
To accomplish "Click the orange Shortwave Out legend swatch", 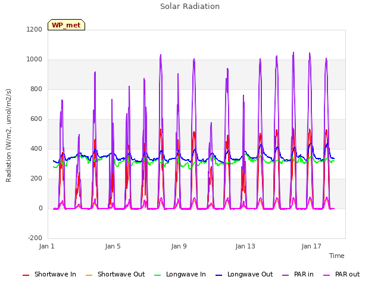I will [x=89, y=275].
